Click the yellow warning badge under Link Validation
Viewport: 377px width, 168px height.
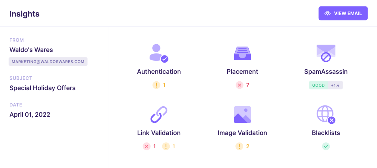(166, 146)
